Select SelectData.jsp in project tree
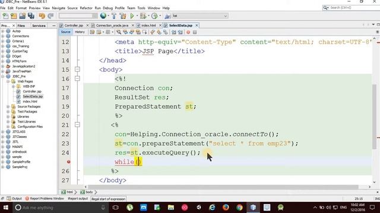This screenshot has height=213, width=380. pos(33,96)
